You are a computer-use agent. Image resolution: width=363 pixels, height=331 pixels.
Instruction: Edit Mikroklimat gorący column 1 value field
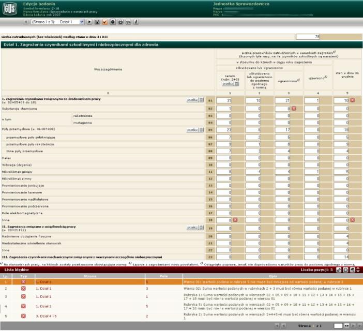223,171
